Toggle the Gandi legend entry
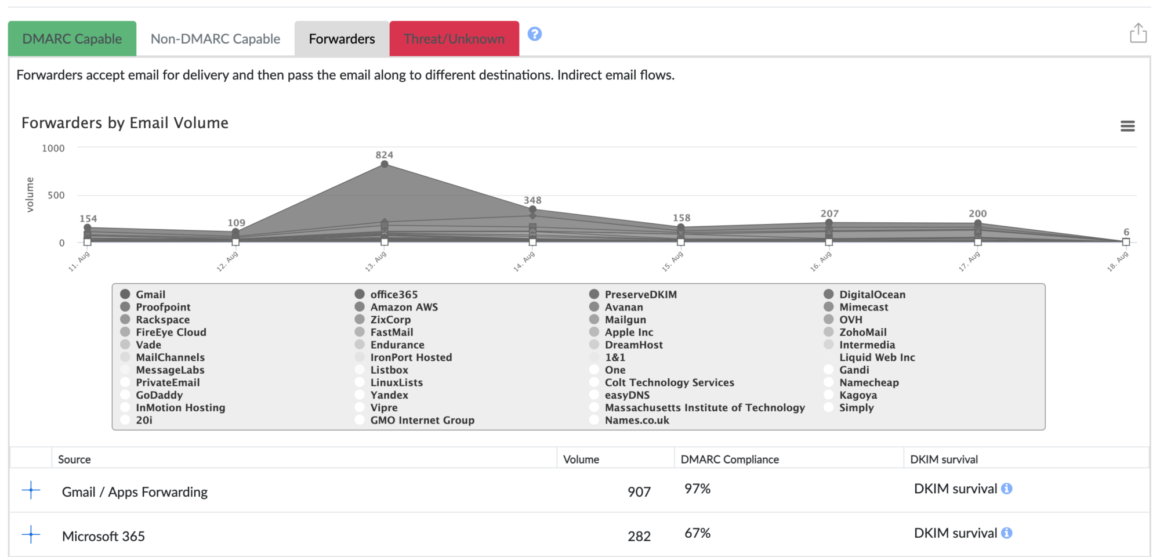Viewport: 1160px width, 557px height. point(846,370)
